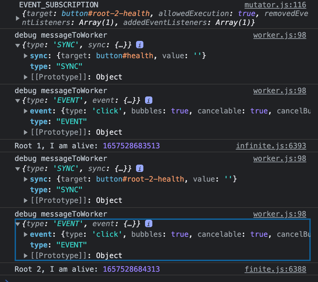Open worker.js:98 link above highlighted EVENT object

(x=279, y=214)
